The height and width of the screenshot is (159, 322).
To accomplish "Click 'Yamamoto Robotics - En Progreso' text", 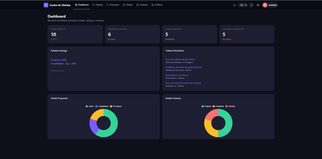I will (x=179, y=62).
